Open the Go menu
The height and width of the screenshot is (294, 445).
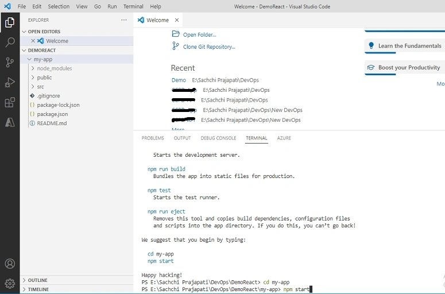coord(98,6)
